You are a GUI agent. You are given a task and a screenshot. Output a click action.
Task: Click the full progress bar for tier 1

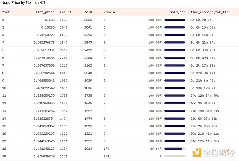coord(174,20)
